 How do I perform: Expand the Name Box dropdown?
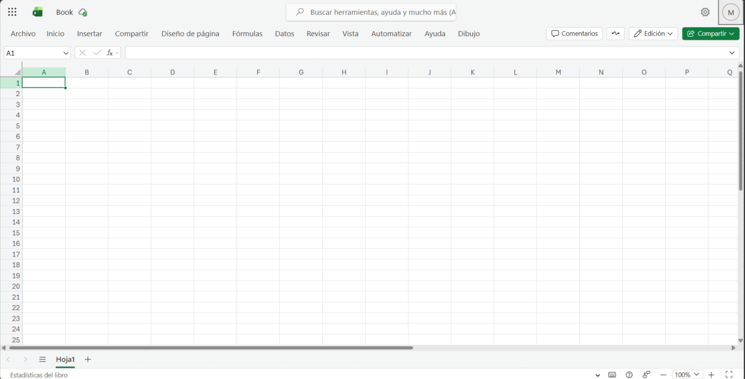pyautogui.click(x=66, y=53)
